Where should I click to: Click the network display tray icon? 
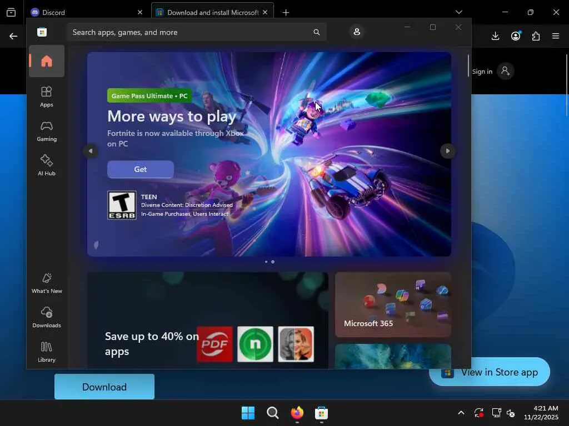point(496,413)
